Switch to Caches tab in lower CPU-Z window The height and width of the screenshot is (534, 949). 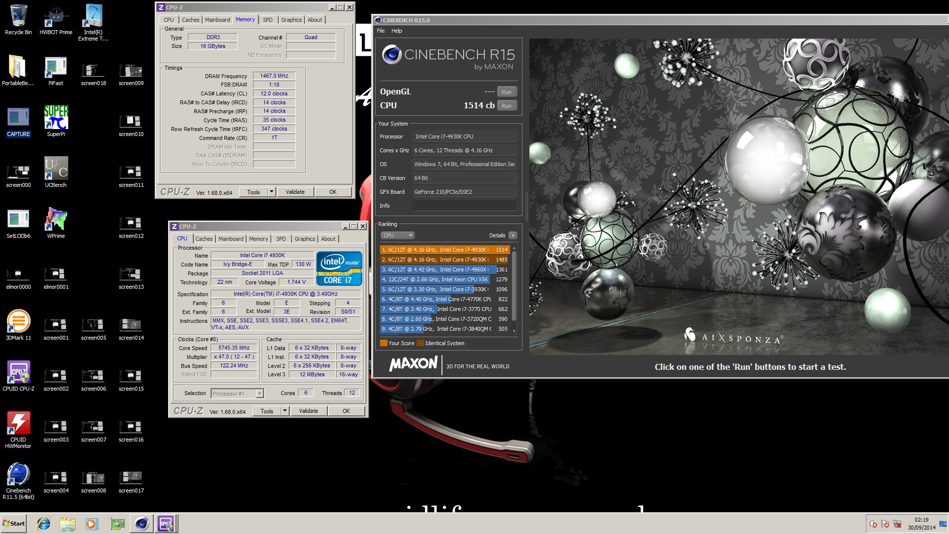[204, 239]
